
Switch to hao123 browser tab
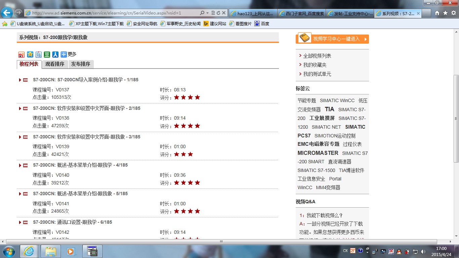tap(253, 13)
